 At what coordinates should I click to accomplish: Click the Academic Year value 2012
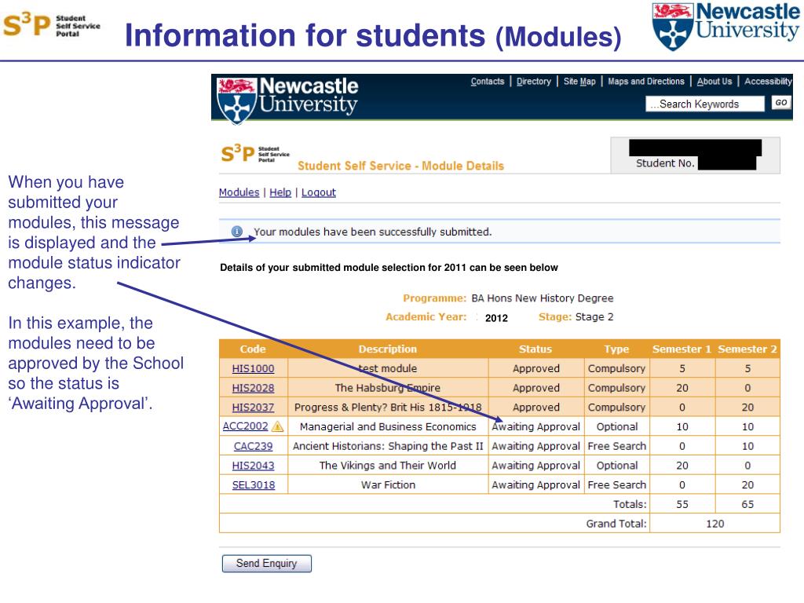496,318
